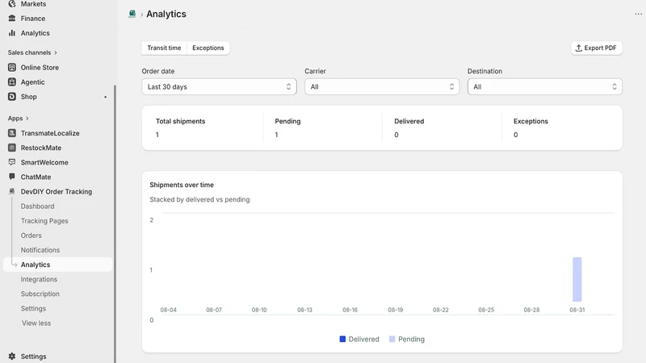
Task: Open the Carrier filter dropdown
Action: click(x=382, y=87)
